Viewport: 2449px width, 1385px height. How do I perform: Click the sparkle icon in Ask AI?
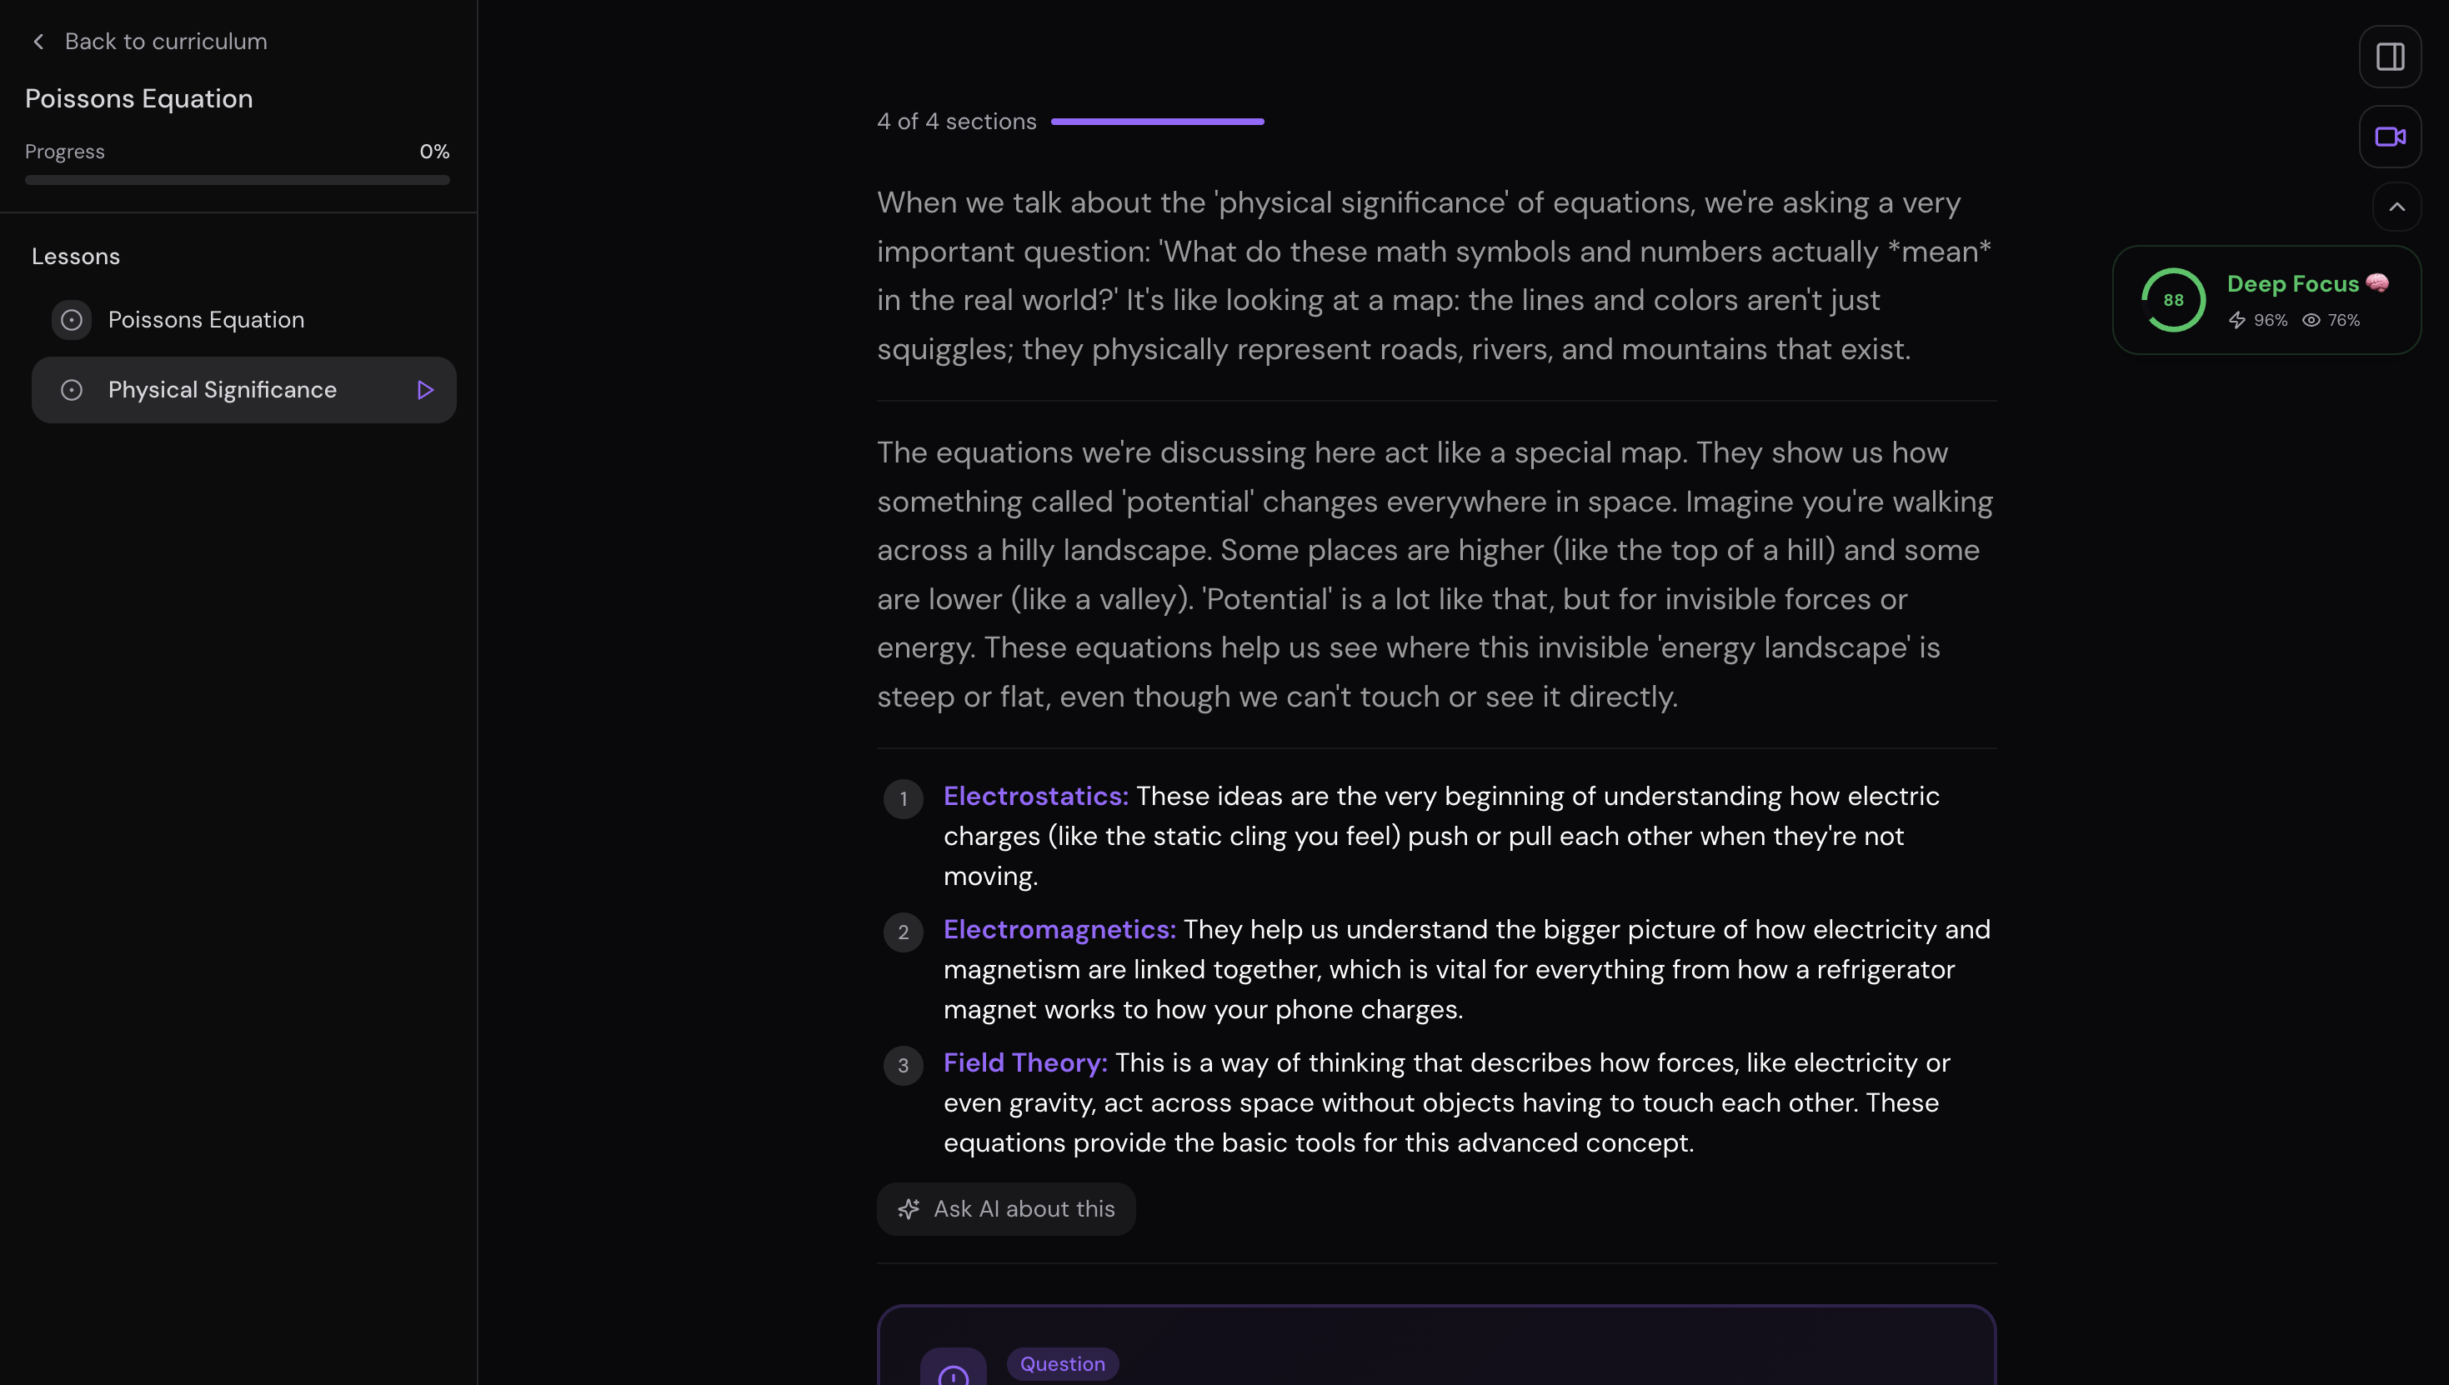click(909, 1209)
